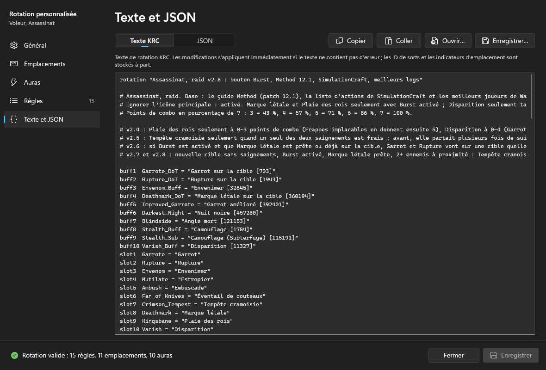Click the comment line starting # v2.5
The height and width of the screenshot is (370, 546).
(323, 138)
